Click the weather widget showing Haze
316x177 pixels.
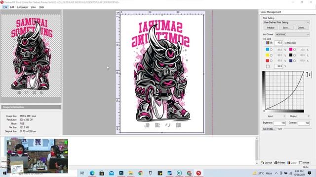pos(263,173)
